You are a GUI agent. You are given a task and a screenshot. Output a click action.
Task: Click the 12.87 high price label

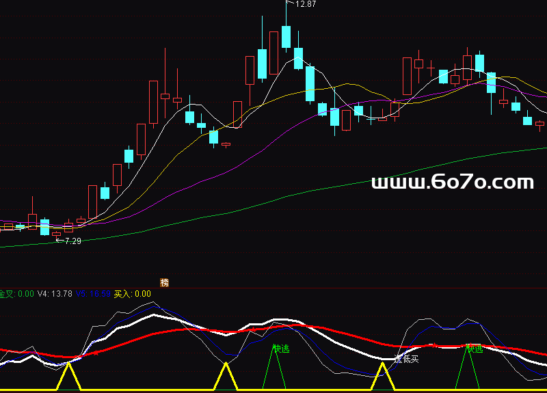[305, 4]
